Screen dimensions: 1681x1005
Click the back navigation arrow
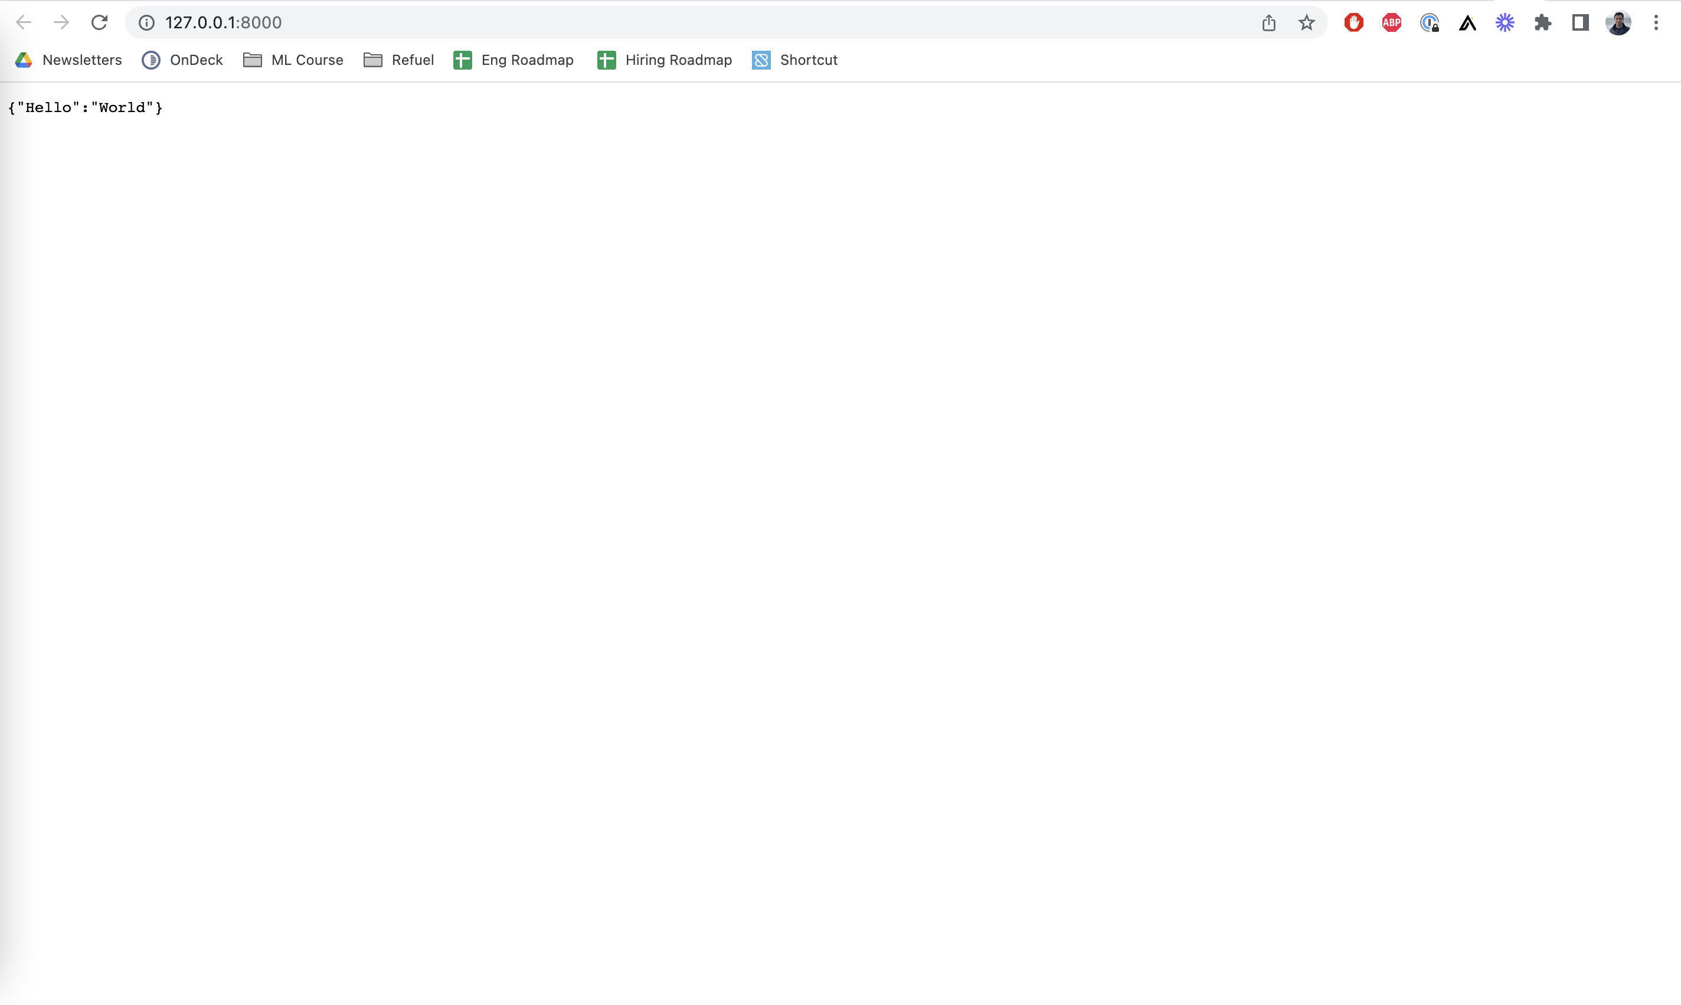pyautogui.click(x=24, y=22)
